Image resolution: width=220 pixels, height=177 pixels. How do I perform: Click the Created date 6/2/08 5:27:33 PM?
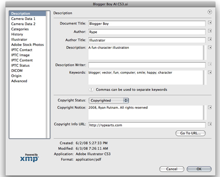coord(92,143)
